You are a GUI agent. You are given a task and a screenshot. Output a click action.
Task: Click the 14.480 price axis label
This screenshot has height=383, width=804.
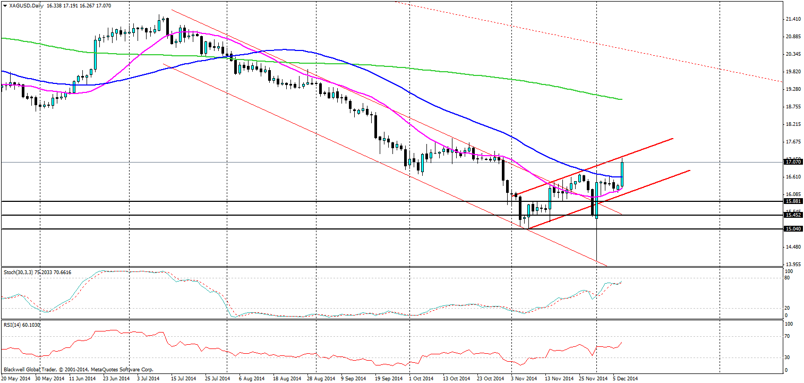(x=793, y=247)
